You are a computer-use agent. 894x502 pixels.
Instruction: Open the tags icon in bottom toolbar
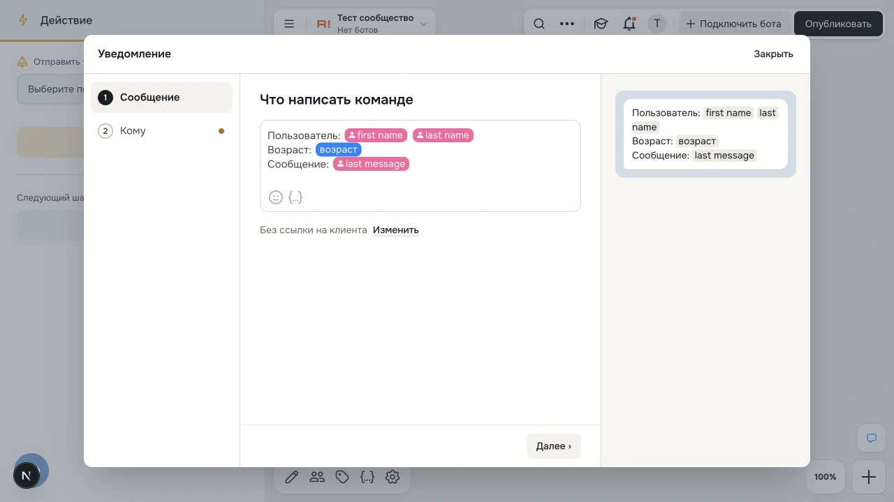pyautogui.click(x=342, y=477)
